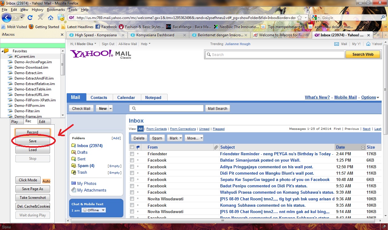Open the Facebook bookmark icon in the bookmarks toolbar
388x230 pixels.
[98, 27]
